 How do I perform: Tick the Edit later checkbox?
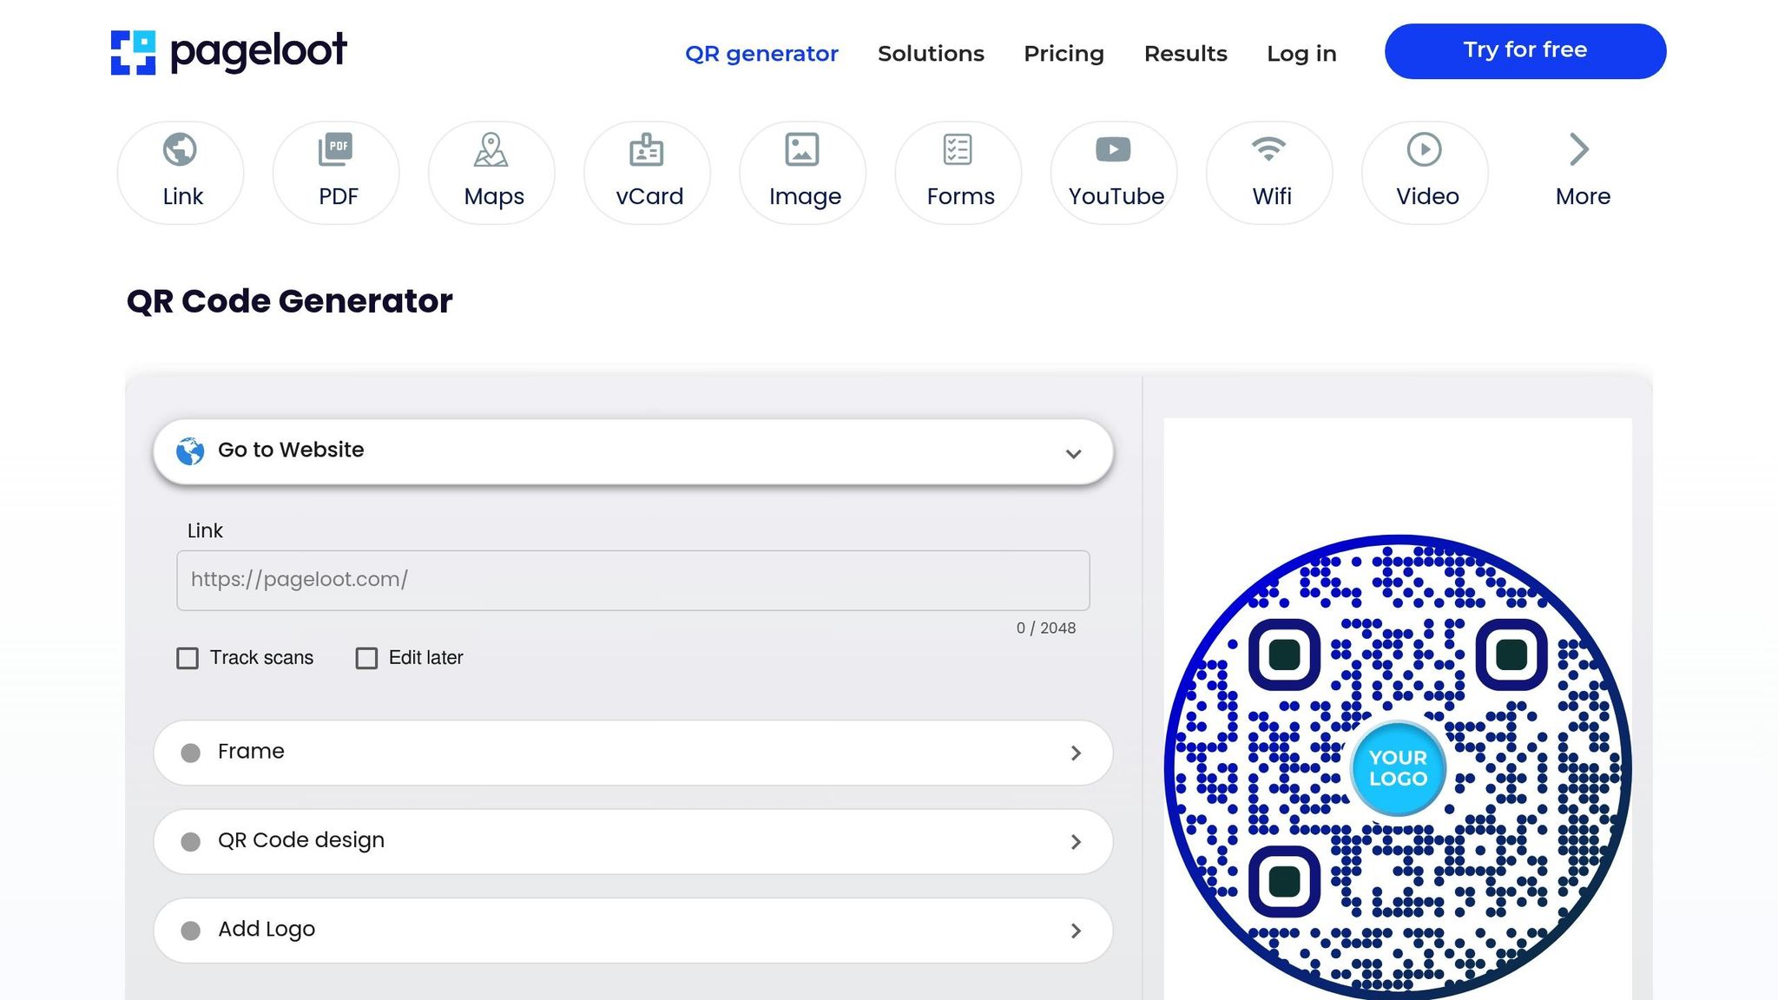(x=366, y=658)
